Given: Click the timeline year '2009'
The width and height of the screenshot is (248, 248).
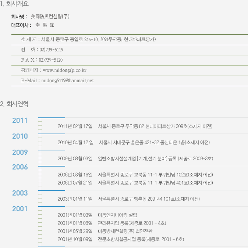Looking at the screenshot, I should (x=20, y=152).
